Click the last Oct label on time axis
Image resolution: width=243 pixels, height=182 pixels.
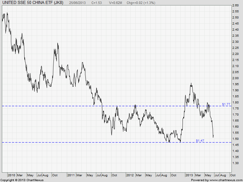click(x=233, y=175)
